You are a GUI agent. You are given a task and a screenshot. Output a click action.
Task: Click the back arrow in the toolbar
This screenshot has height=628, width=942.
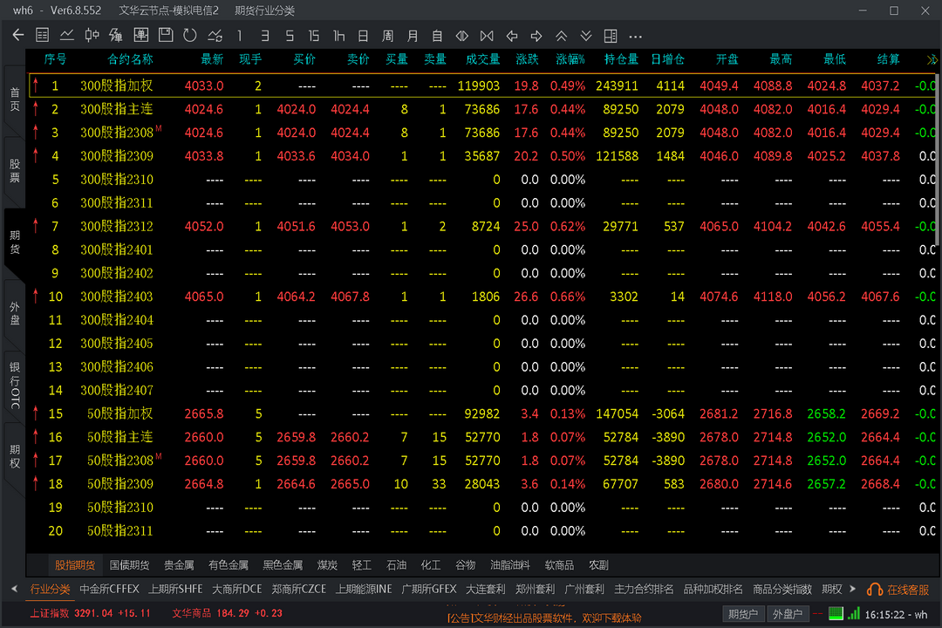point(17,36)
